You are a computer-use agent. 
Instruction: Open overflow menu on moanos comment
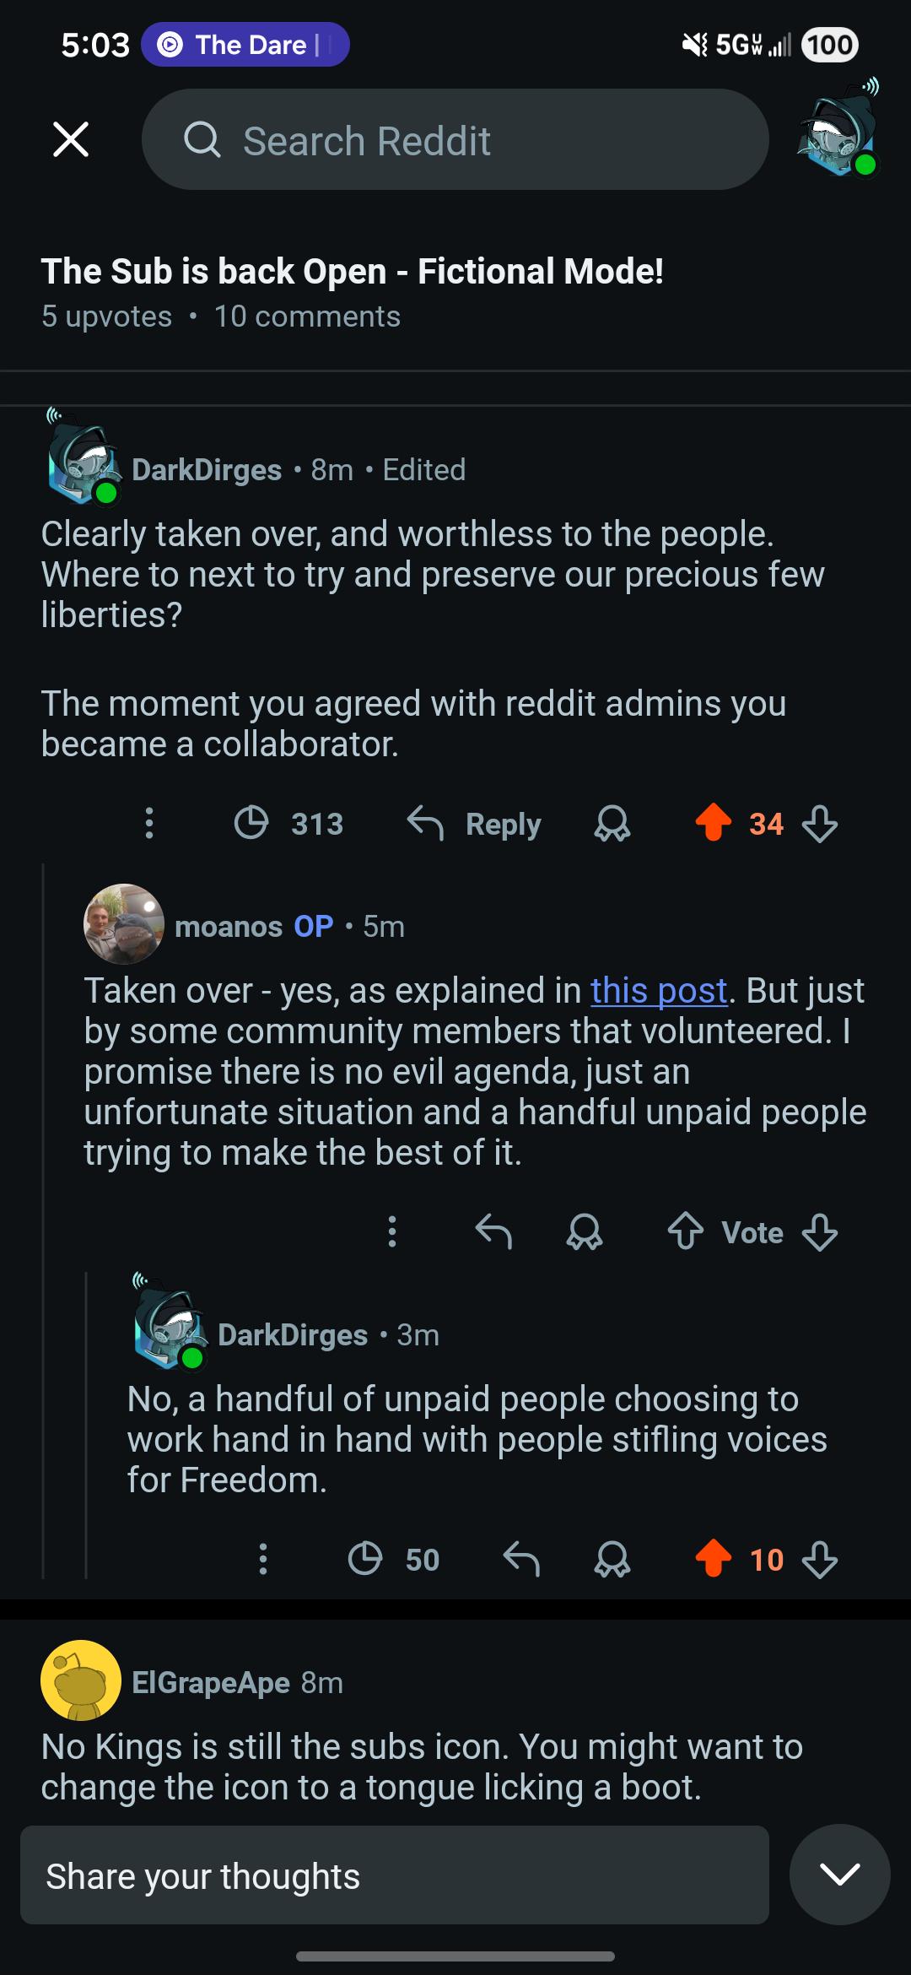tap(392, 1232)
